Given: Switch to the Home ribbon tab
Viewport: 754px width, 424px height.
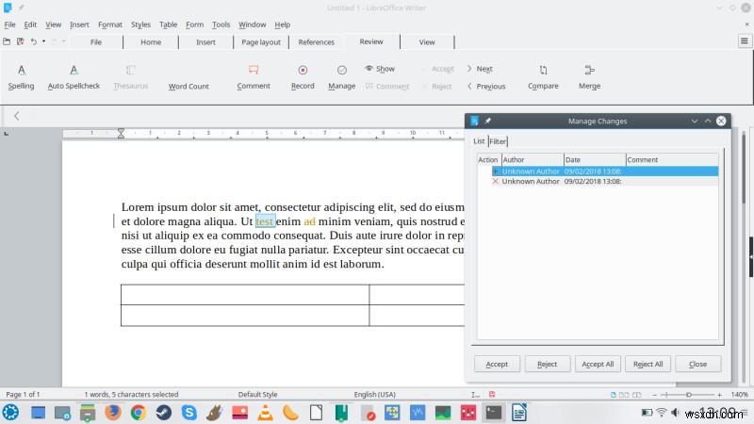Looking at the screenshot, I should point(151,42).
